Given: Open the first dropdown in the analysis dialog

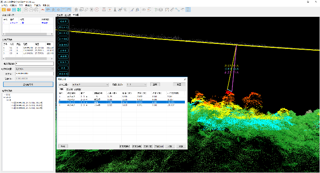Looking at the screenshot, I should tap(90, 84).
